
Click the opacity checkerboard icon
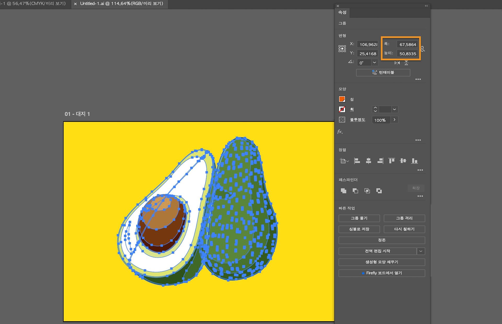[x=342, y=120]
